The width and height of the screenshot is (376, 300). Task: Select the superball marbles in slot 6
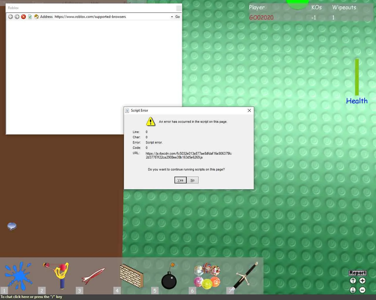[207, 276]
